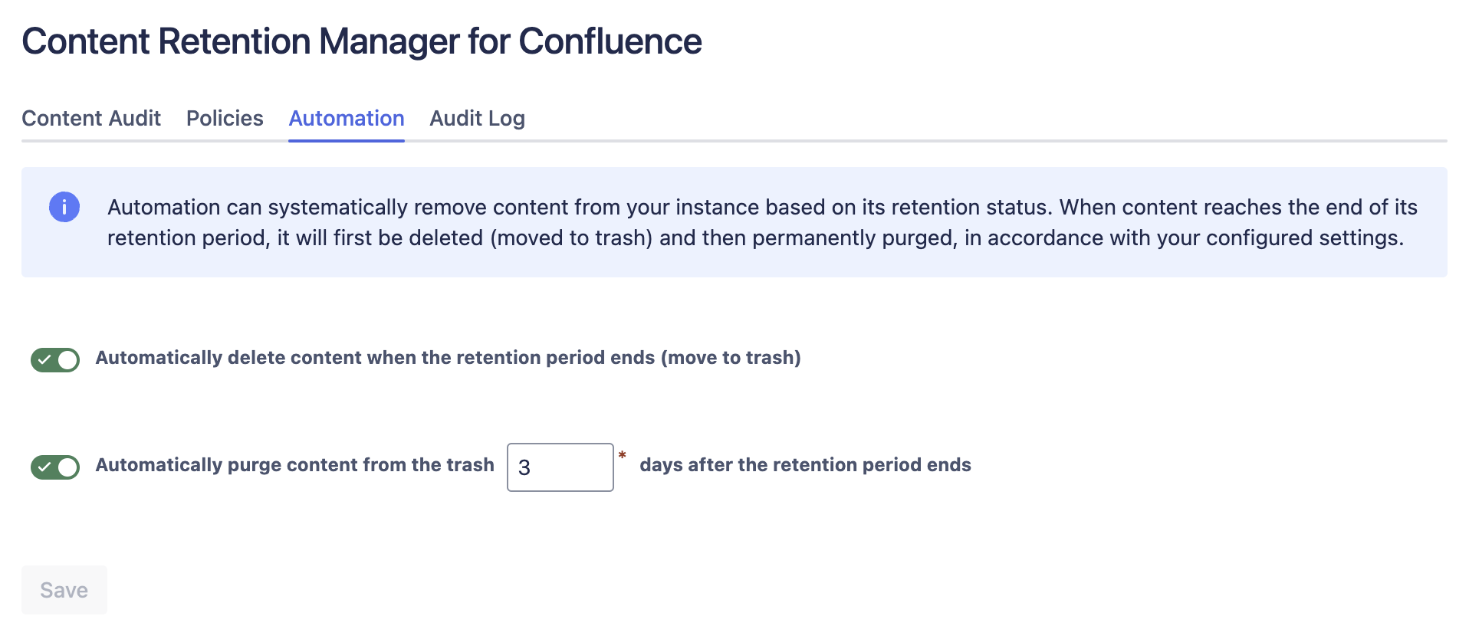
Task: Go to the Audit Log tab
Action: [477, 118]
